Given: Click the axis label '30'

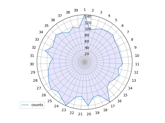Looking at the screenshot, I should (32, 64).
